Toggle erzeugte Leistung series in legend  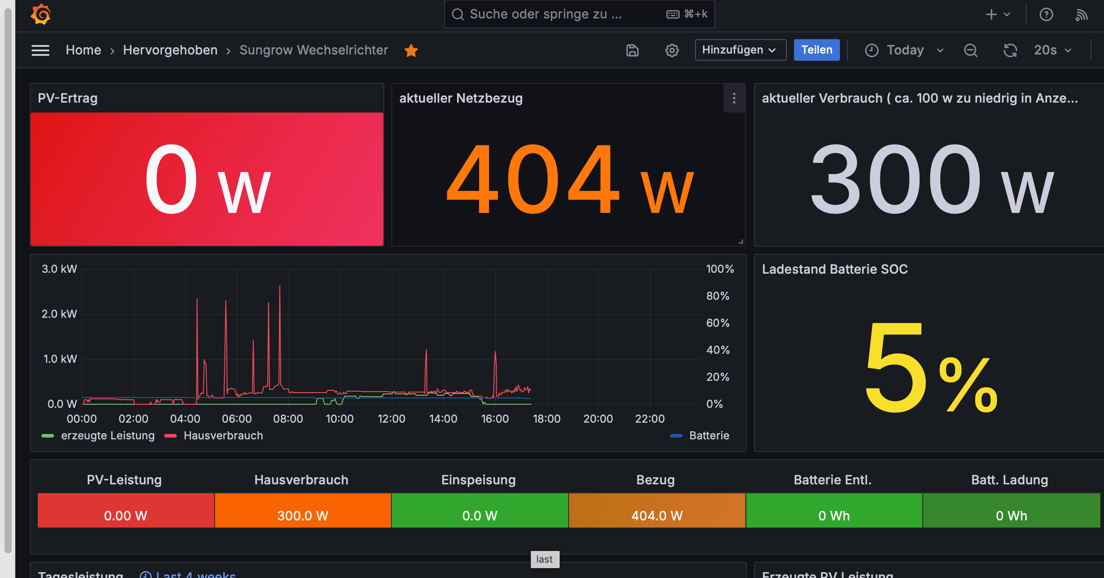point(107,435)
